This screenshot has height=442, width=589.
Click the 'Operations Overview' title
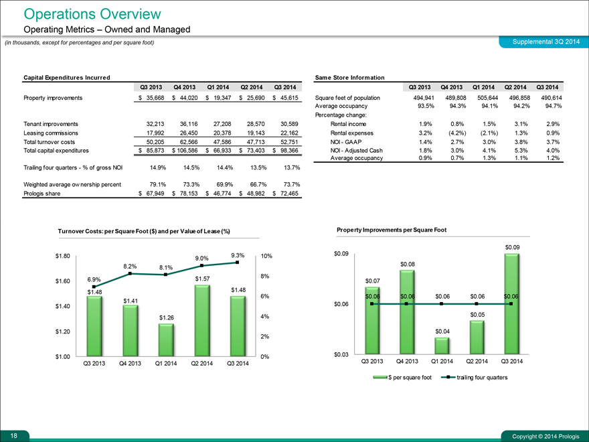(x=92, y=13)
